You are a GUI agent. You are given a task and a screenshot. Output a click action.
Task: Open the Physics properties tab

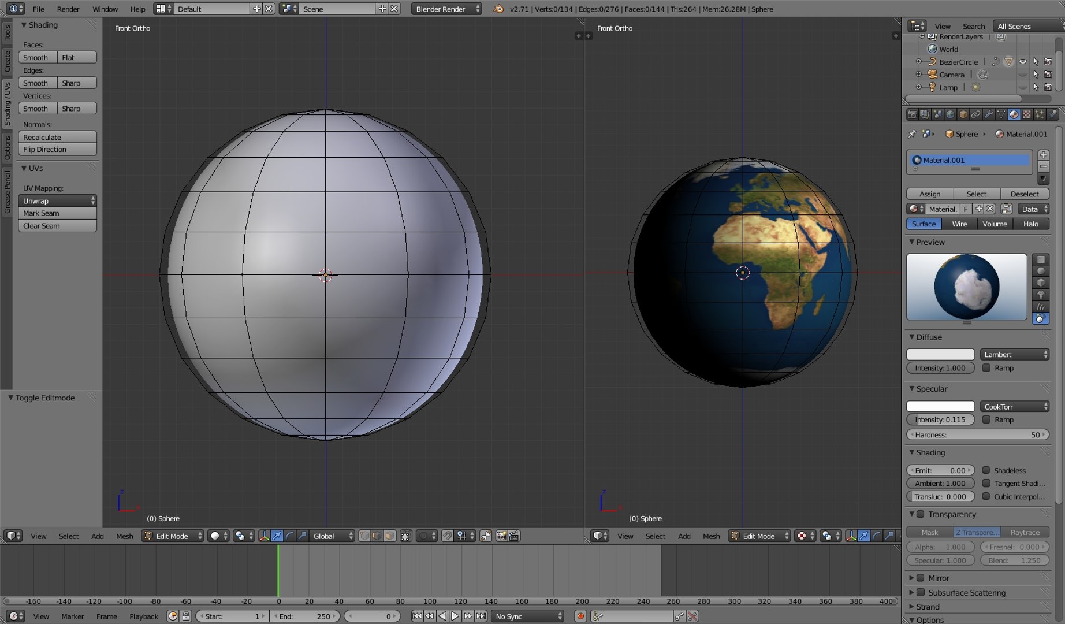point(1052,114)
